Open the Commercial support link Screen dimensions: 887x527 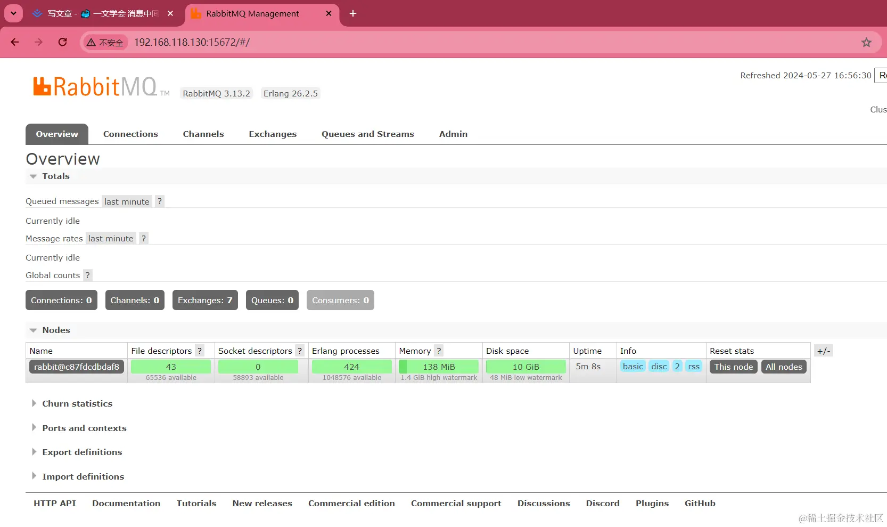pyautogui.click(x=456, y=504)
